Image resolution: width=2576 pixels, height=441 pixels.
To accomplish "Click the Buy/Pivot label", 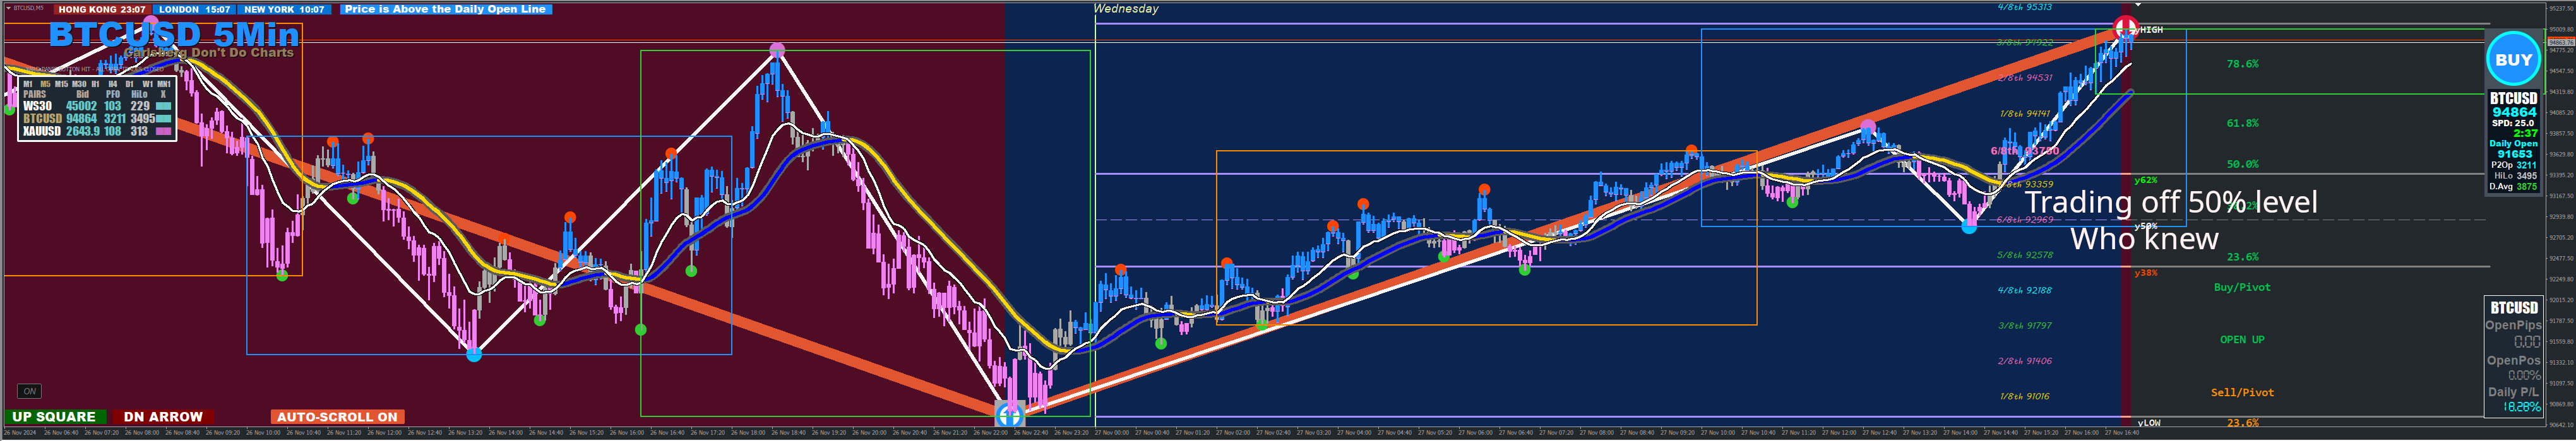I will (2242, 287).
